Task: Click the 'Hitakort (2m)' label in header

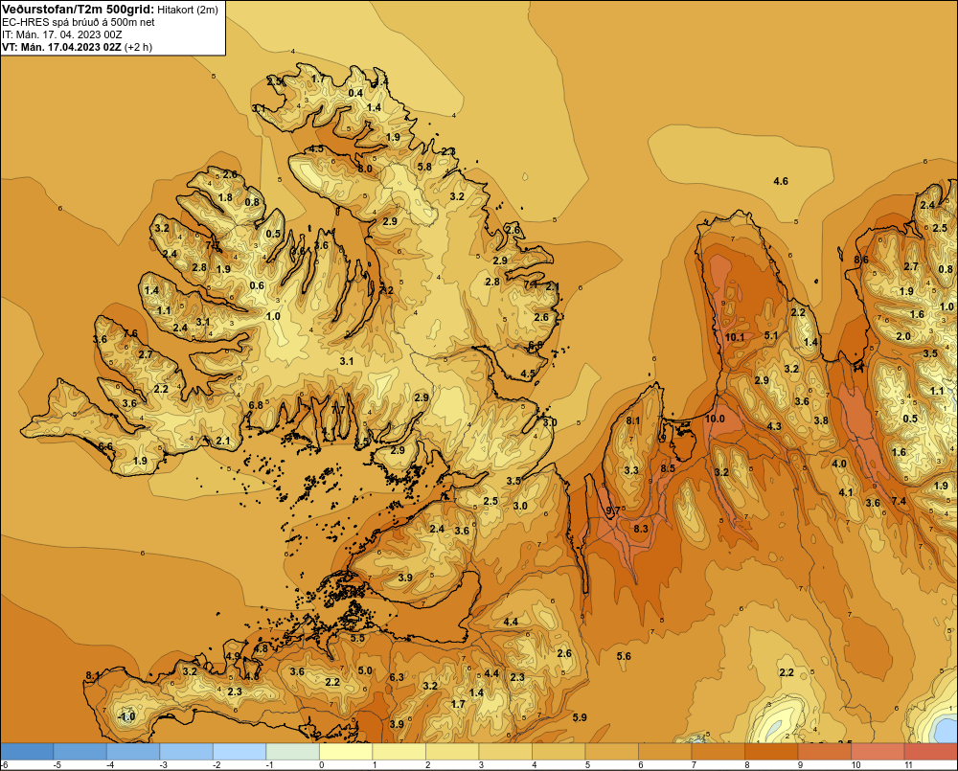Action: tap(188, 10)
